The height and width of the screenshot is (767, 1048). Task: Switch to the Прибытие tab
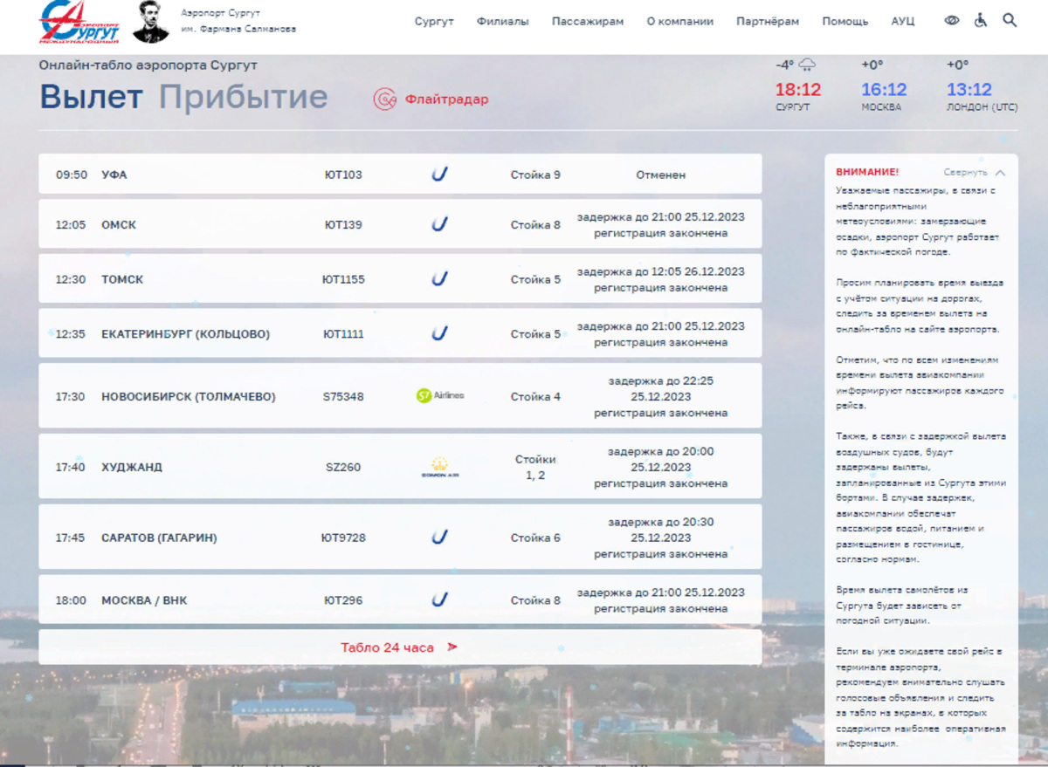(x=243, y=98)
